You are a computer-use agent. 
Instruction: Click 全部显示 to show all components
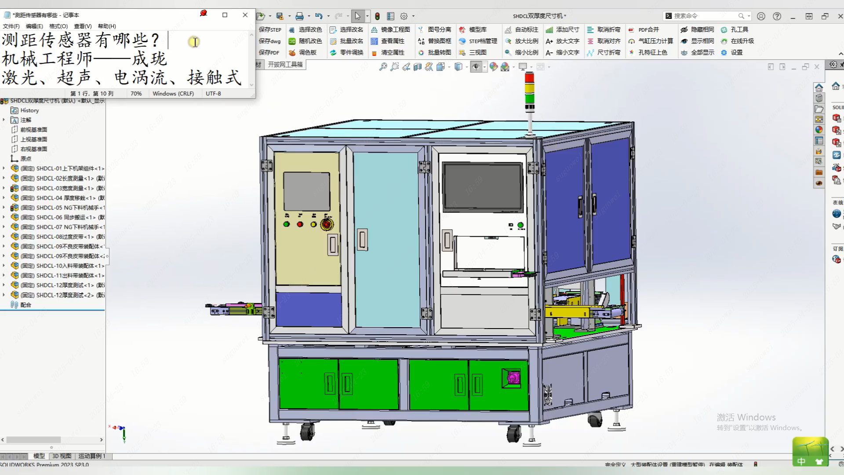(x=697, y=52)
